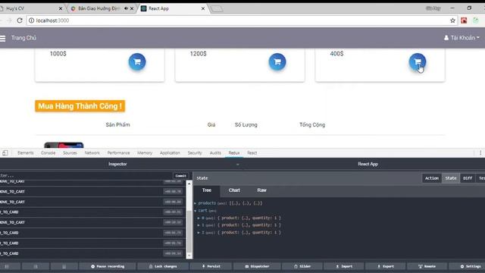Open Redux Remote DevTools
The image size is (485, 273).
pyautogui.click(x=427, y=266)
